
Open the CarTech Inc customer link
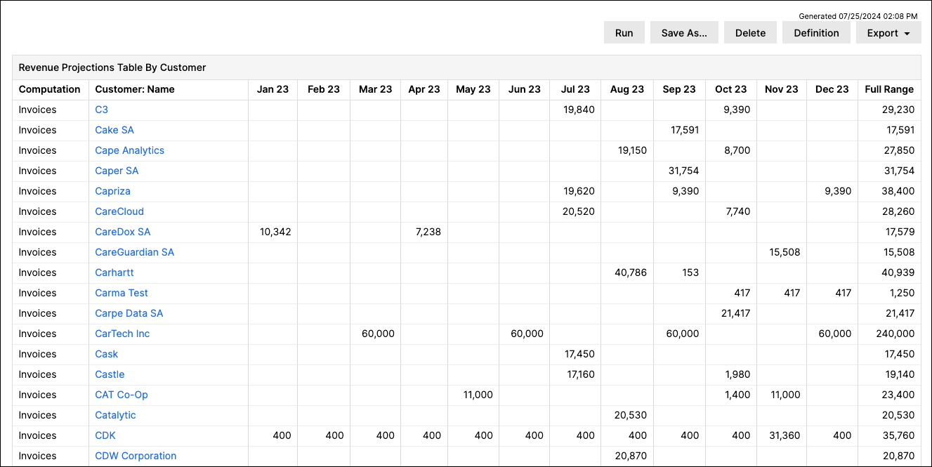pos(122,334)
